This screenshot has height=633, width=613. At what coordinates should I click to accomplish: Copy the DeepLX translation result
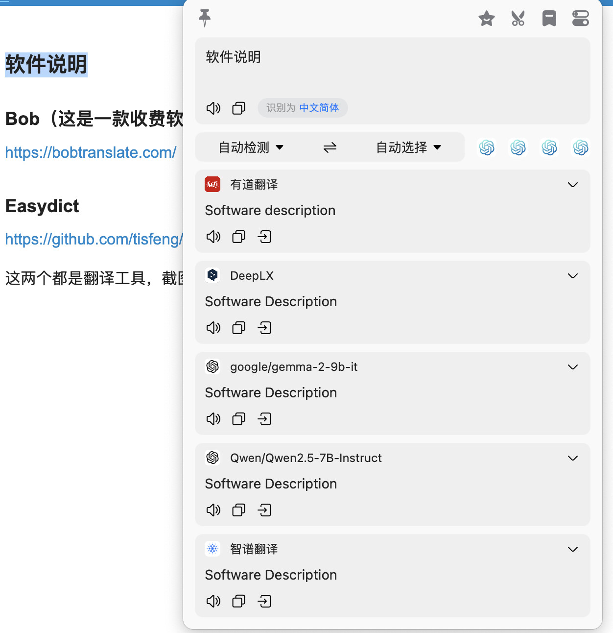[239, 328]
